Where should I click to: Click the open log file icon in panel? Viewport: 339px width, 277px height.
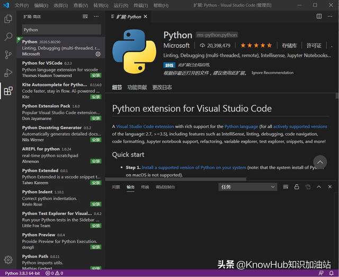[x=308, y=187]
